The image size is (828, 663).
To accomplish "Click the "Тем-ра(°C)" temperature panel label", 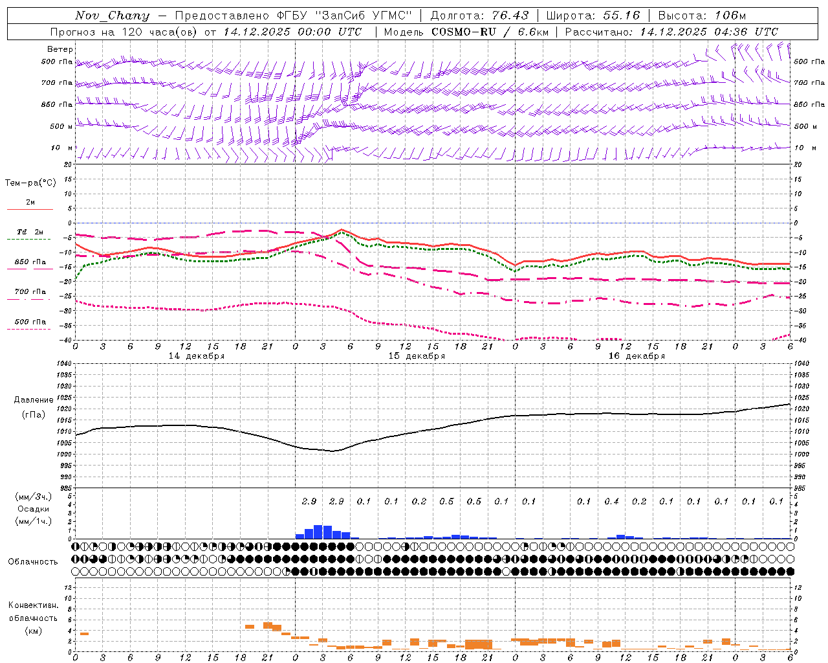I will click(x=30, y=183).
